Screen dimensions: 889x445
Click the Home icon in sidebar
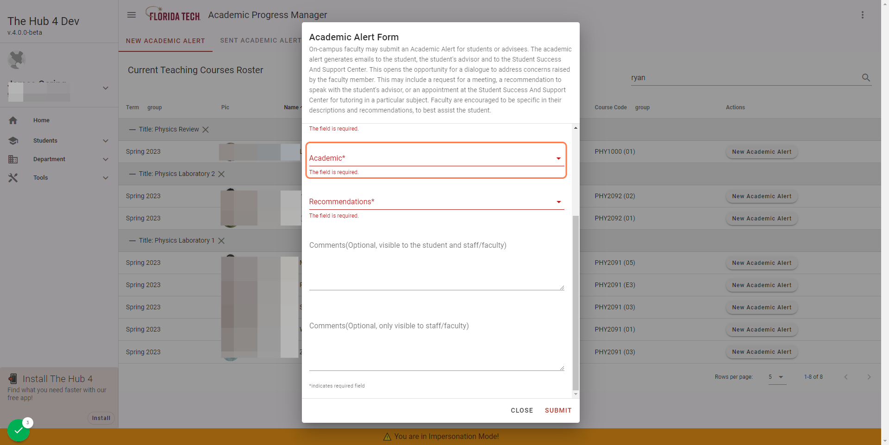point(13,120)
